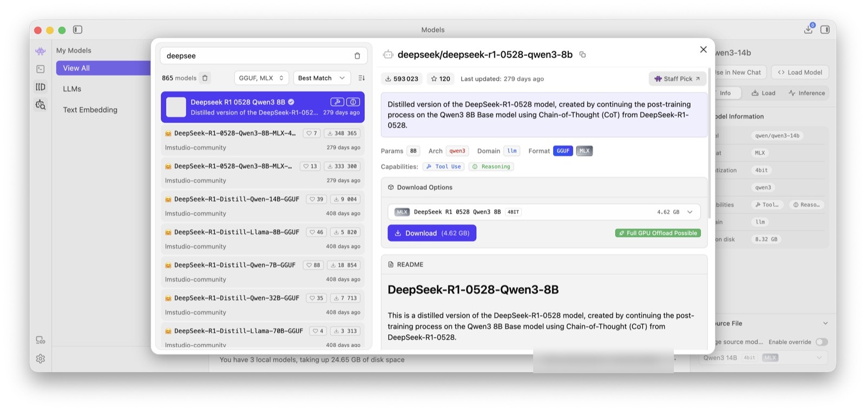
Task: Open the Downloads icon in the title bar
Action: point(809,29)
